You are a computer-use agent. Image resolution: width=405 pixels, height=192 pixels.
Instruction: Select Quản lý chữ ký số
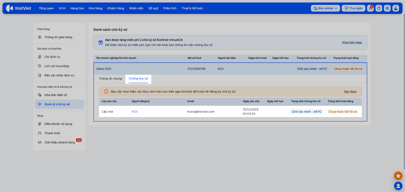(59, 104)
